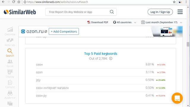Open the orange chat widget
This screenshot has width=190, height=107.
click(x=177, y=98)
